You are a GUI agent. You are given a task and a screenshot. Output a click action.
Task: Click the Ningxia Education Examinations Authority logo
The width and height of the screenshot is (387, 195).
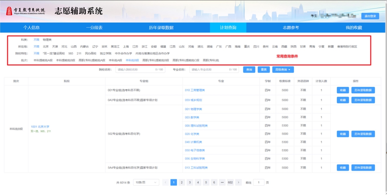point(26,11)
